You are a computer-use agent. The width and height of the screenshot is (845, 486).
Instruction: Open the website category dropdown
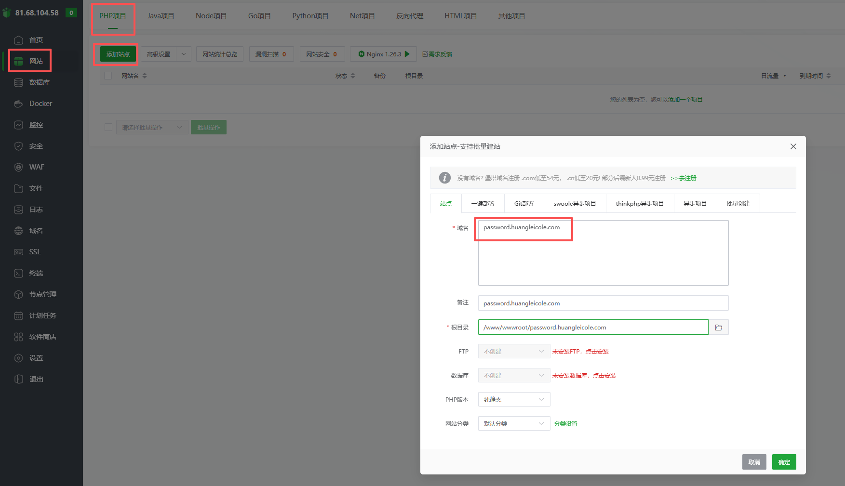coord(514,423)
